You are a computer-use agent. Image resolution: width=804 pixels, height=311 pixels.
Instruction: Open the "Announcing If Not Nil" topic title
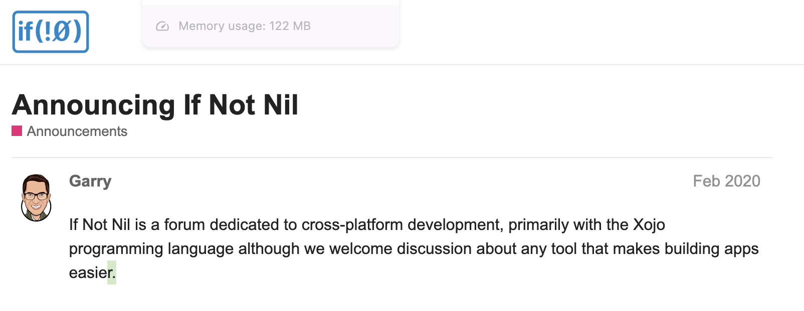[155, 105]
